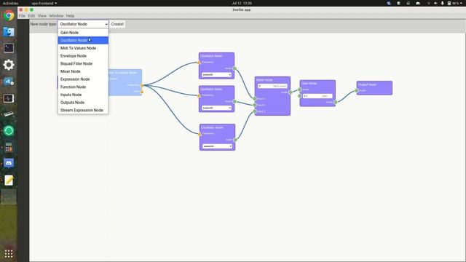
Task: Click Midi To Values Frequency output port
Action: pos(142,85)
